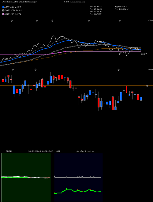Click the 'Pre O: 24.73' value
The width and height of the screenshot is (153, 202).
[95, 7]
